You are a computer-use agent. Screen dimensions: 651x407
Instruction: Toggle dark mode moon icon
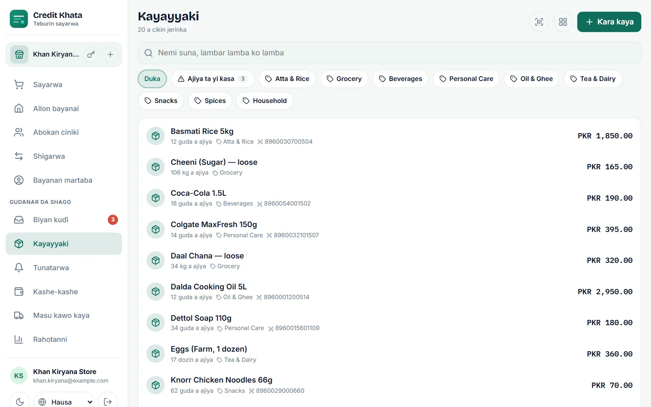coord(20,402)
